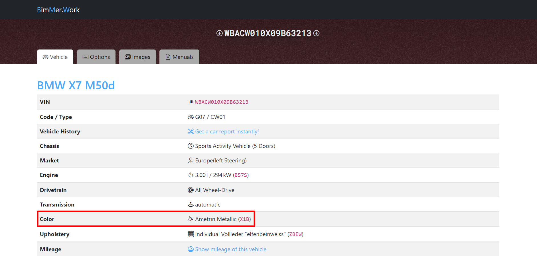Click the VIN row label
537x256 pixels.
[45, 102]
